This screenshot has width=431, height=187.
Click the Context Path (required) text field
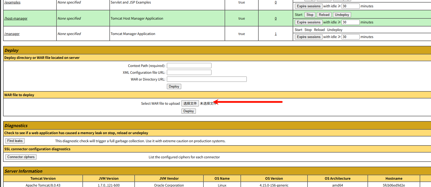pyautogui.click(x=189, y=66)
